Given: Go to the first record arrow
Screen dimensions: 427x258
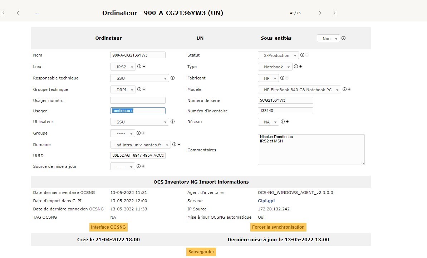Looking at the screenshot, I should 3,13.
